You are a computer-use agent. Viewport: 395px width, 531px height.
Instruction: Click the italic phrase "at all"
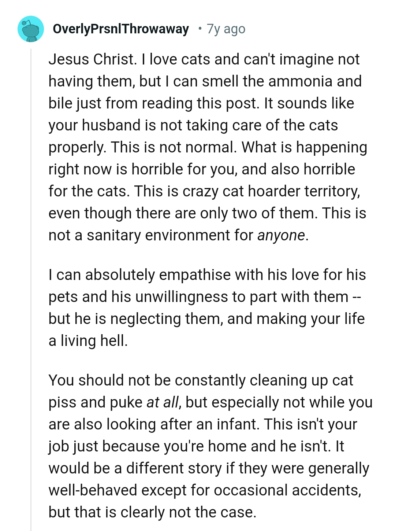pyautogui.click(x=163, y=402)
